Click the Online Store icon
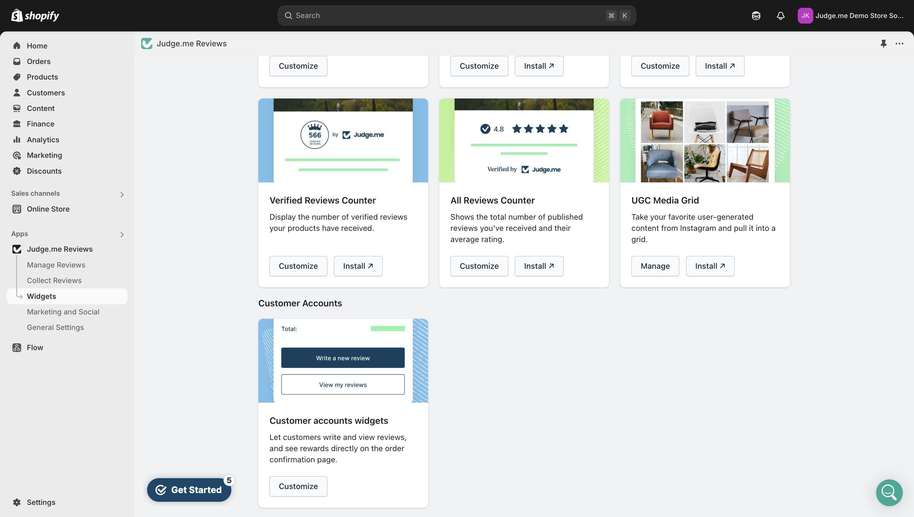Screen dimensions: 914x517 [17, 209]
